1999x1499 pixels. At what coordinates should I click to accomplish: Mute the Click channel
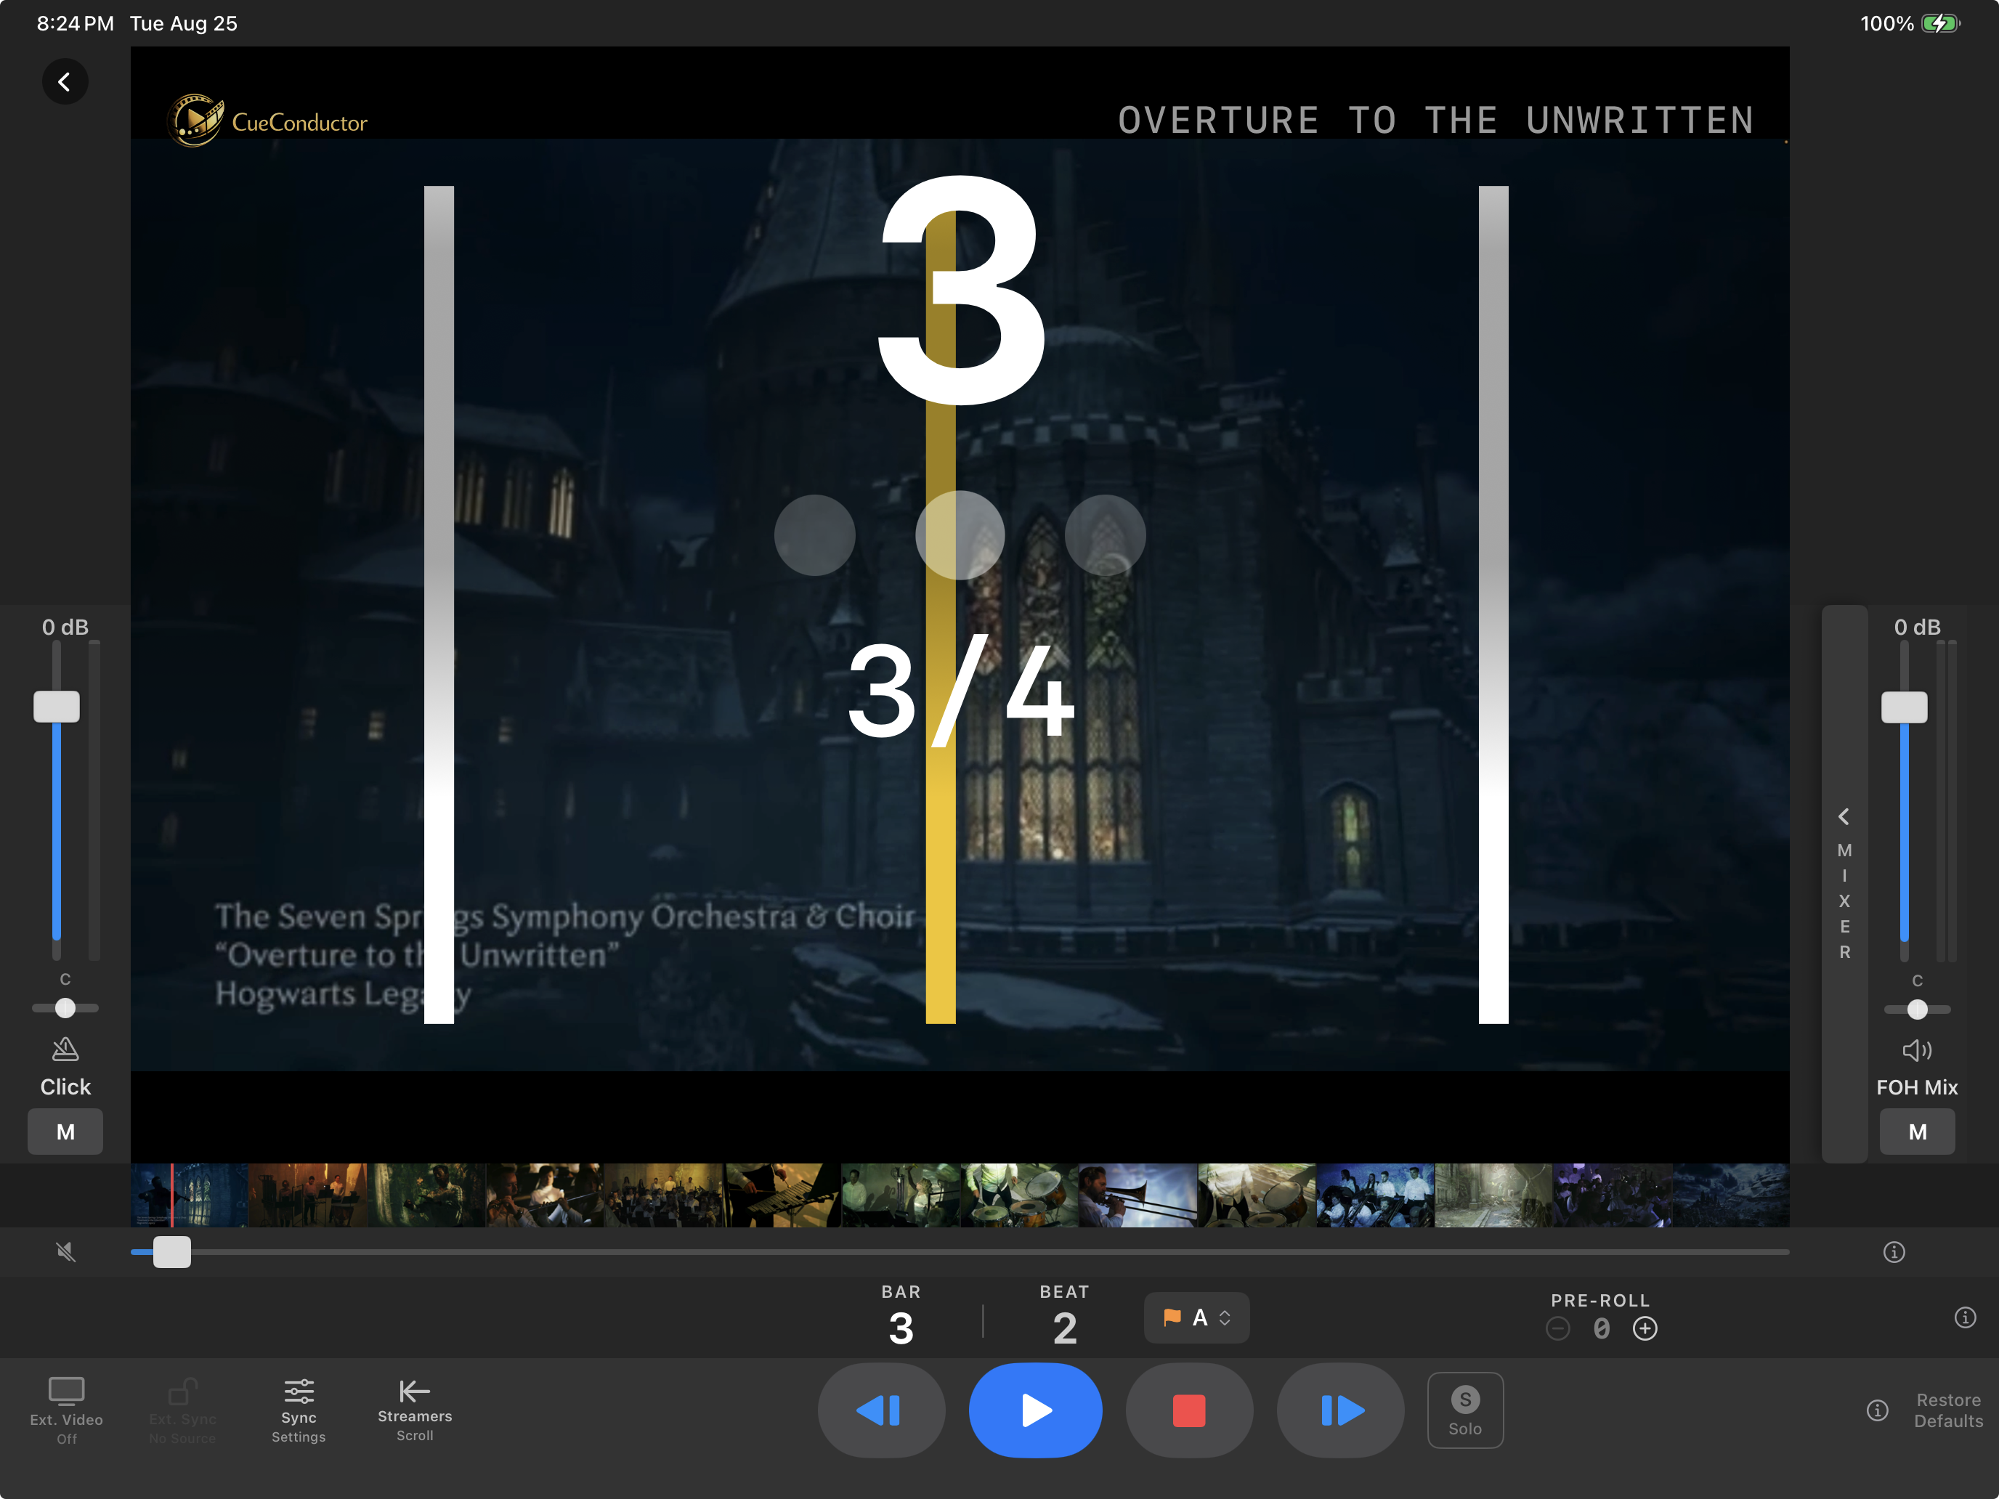click(x=65, y=1132)
